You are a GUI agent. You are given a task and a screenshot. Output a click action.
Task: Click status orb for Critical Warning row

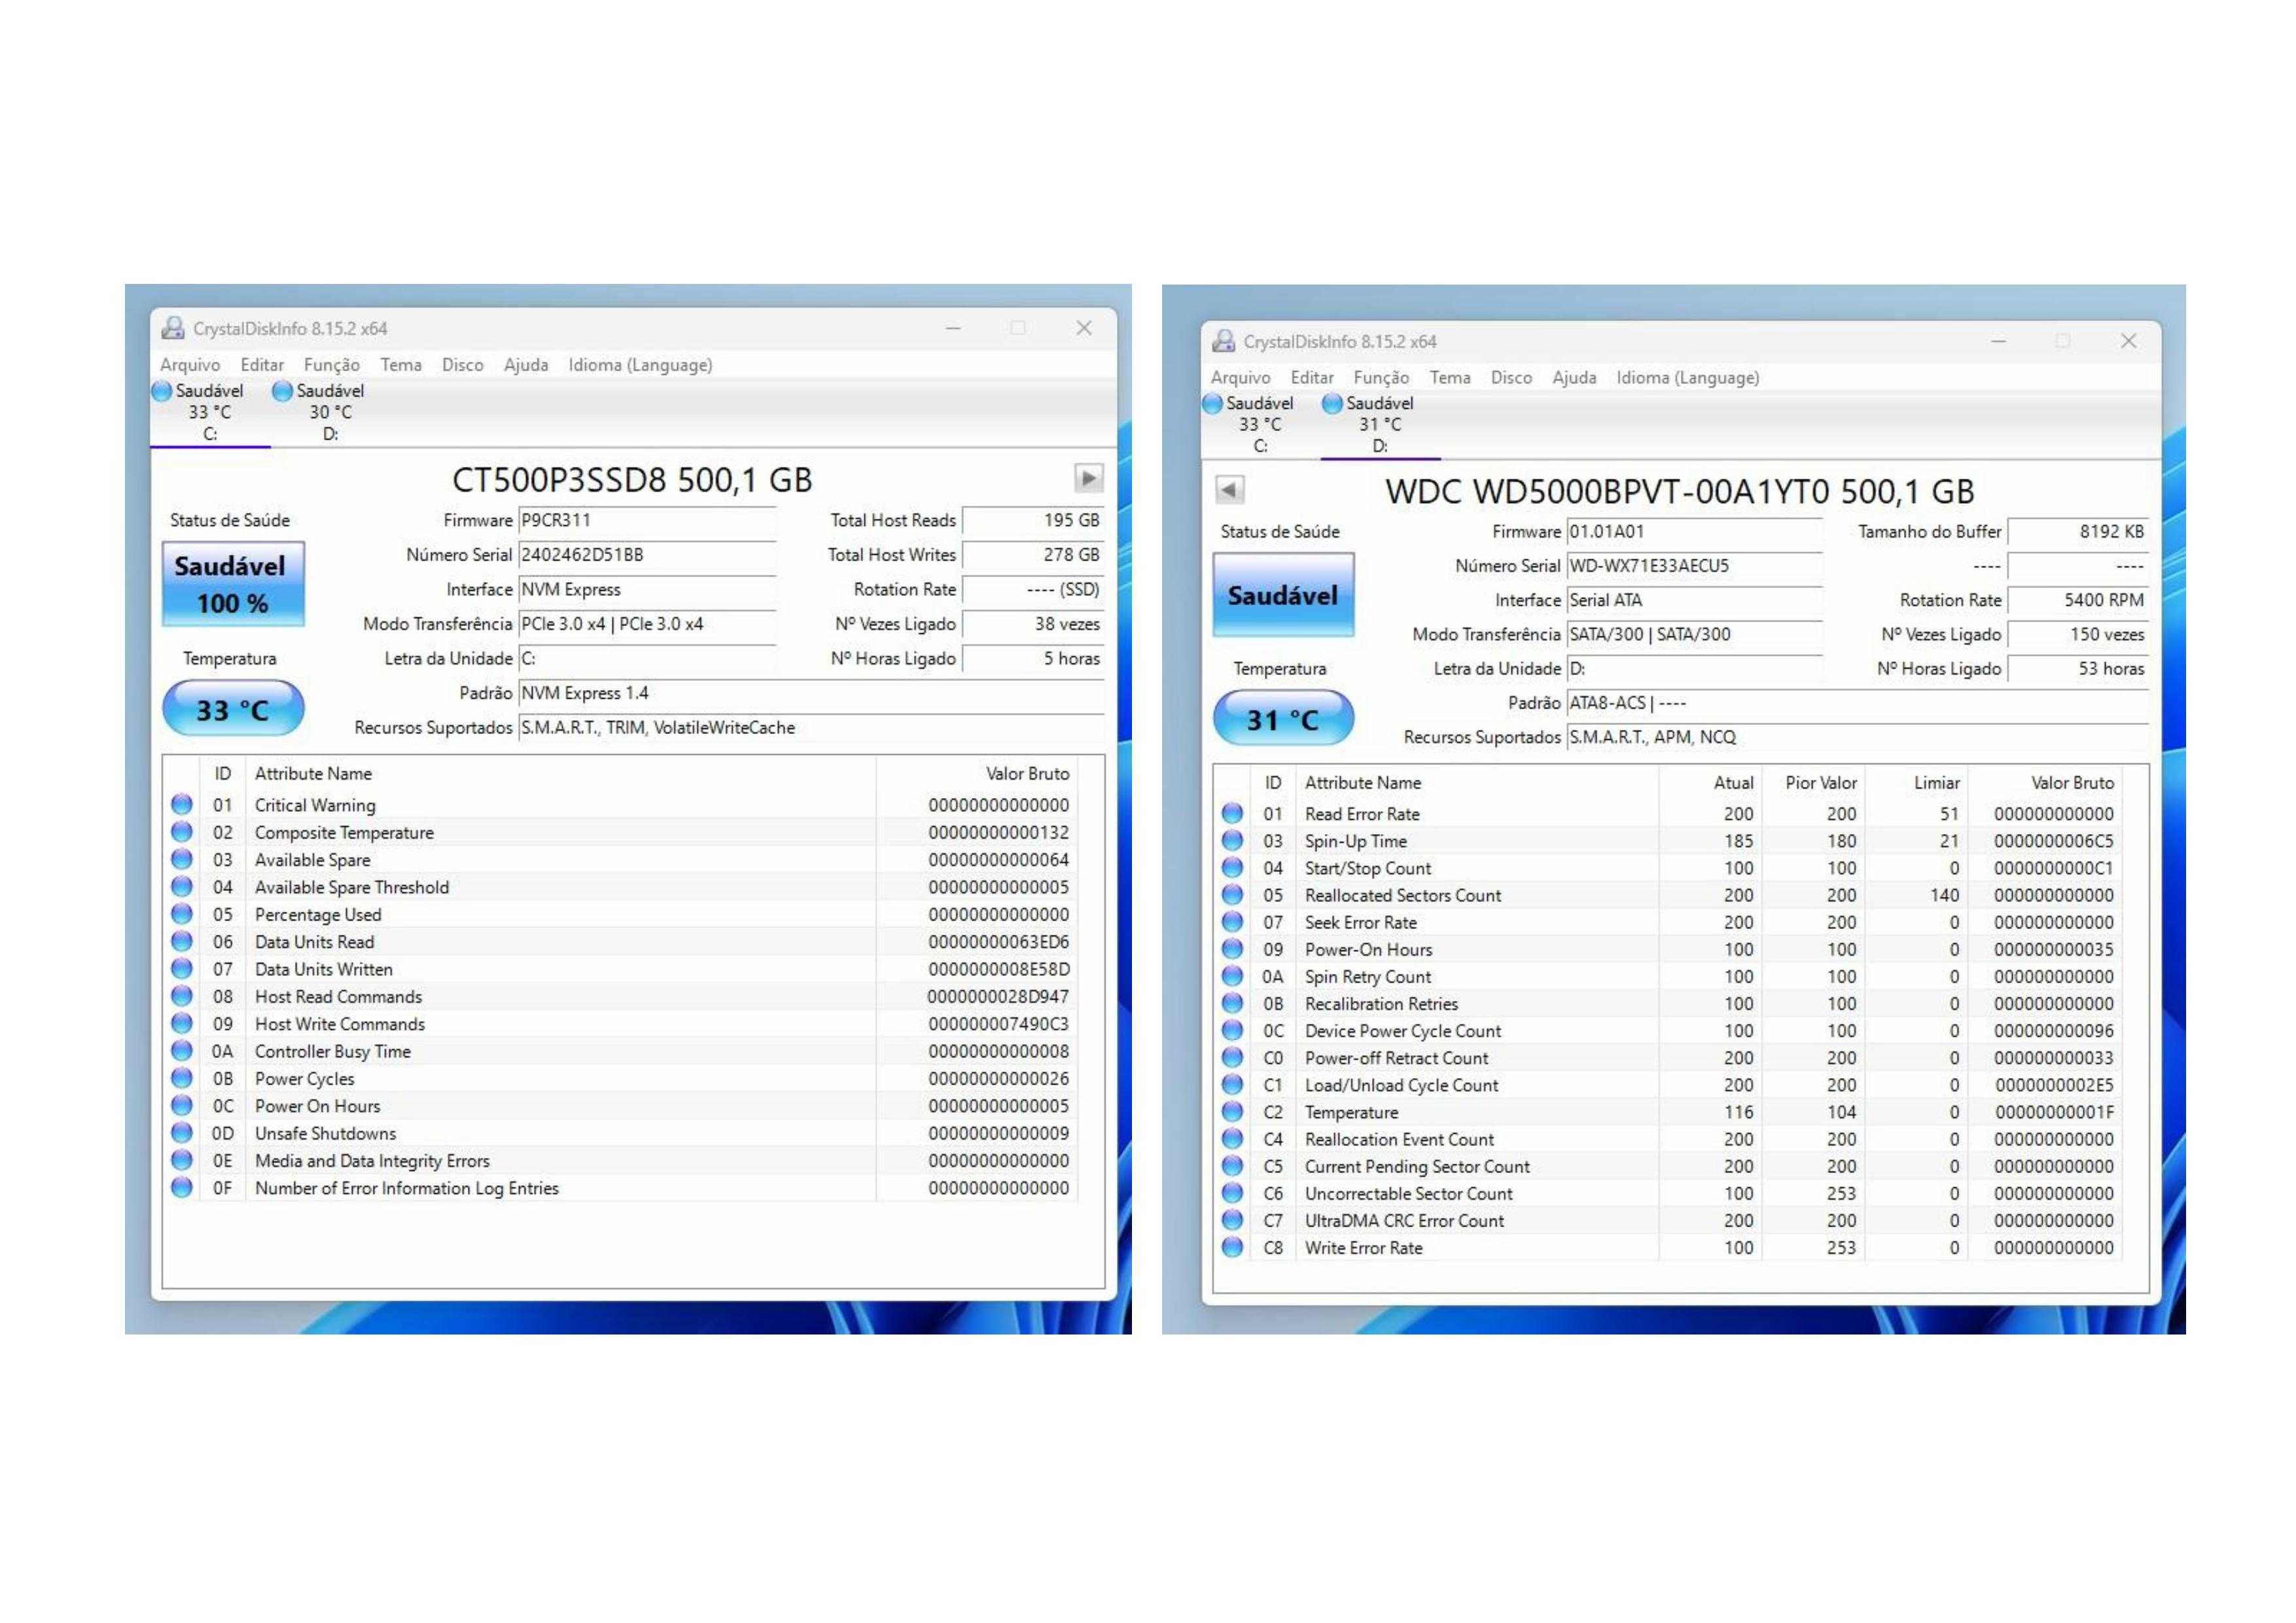coord(181,804)
